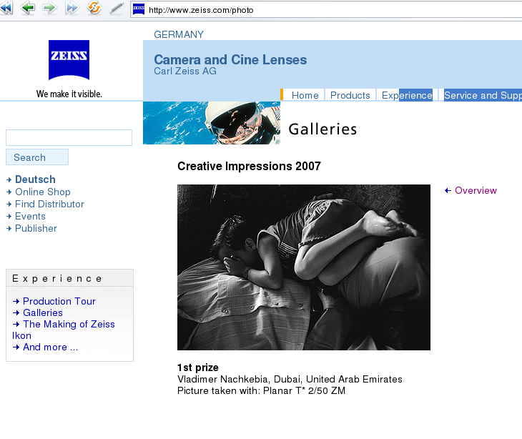
Task: Go forward with the green right arrow
Action: tap(49, 8)
